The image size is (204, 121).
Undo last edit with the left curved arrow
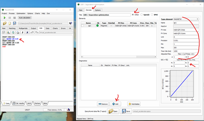coord(32,32)
